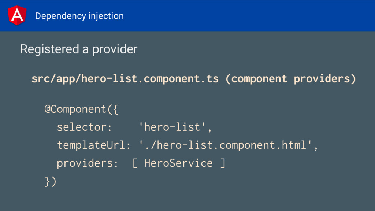Click the @Component decorator line

click(81, 109)
